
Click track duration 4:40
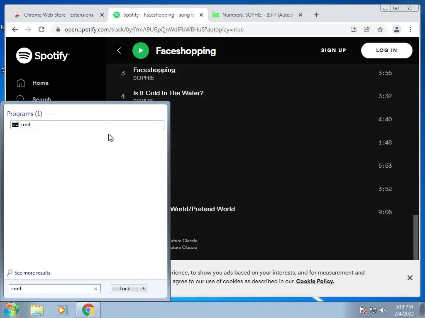tap(385, 119)
